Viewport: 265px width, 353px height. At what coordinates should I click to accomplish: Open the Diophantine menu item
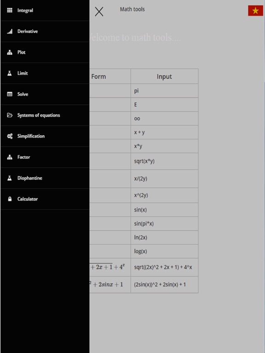(45, 178)
